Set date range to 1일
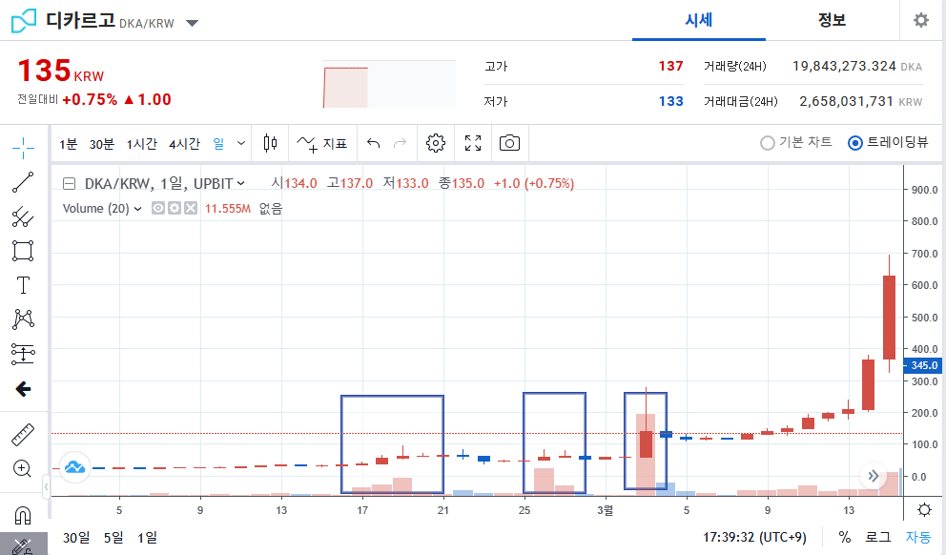The width and height of the screenshot is (946, 555). (x=147, y=538)
